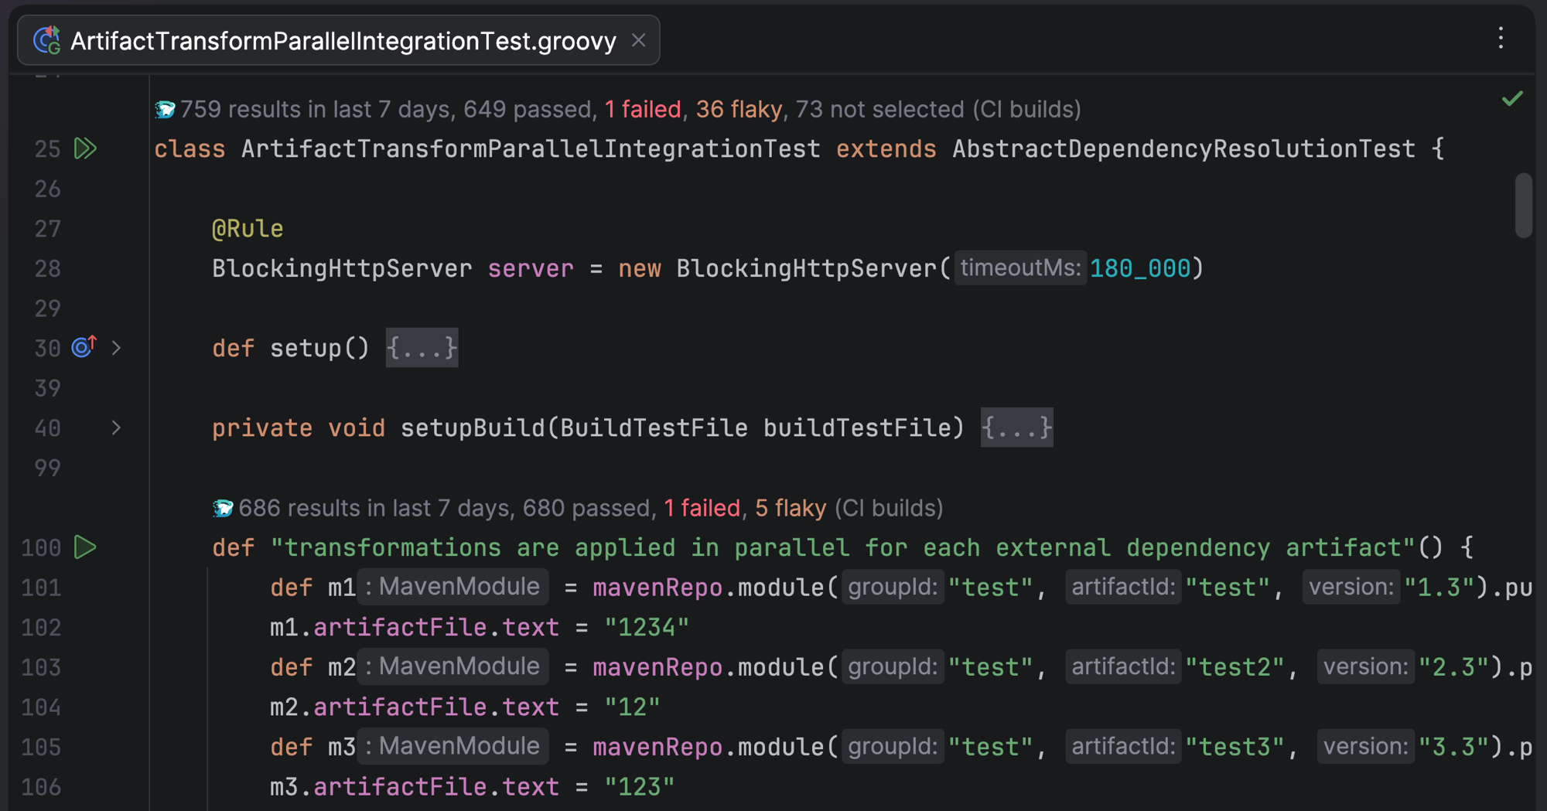Viewport: 1547px width, 811px height.
Task: Click the @Rule annotation
Action: pyautogui.click(x=248, y=229)
